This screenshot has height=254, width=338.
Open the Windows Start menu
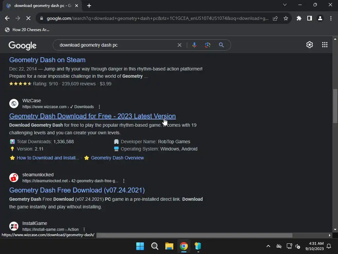[x=140, y=246]
